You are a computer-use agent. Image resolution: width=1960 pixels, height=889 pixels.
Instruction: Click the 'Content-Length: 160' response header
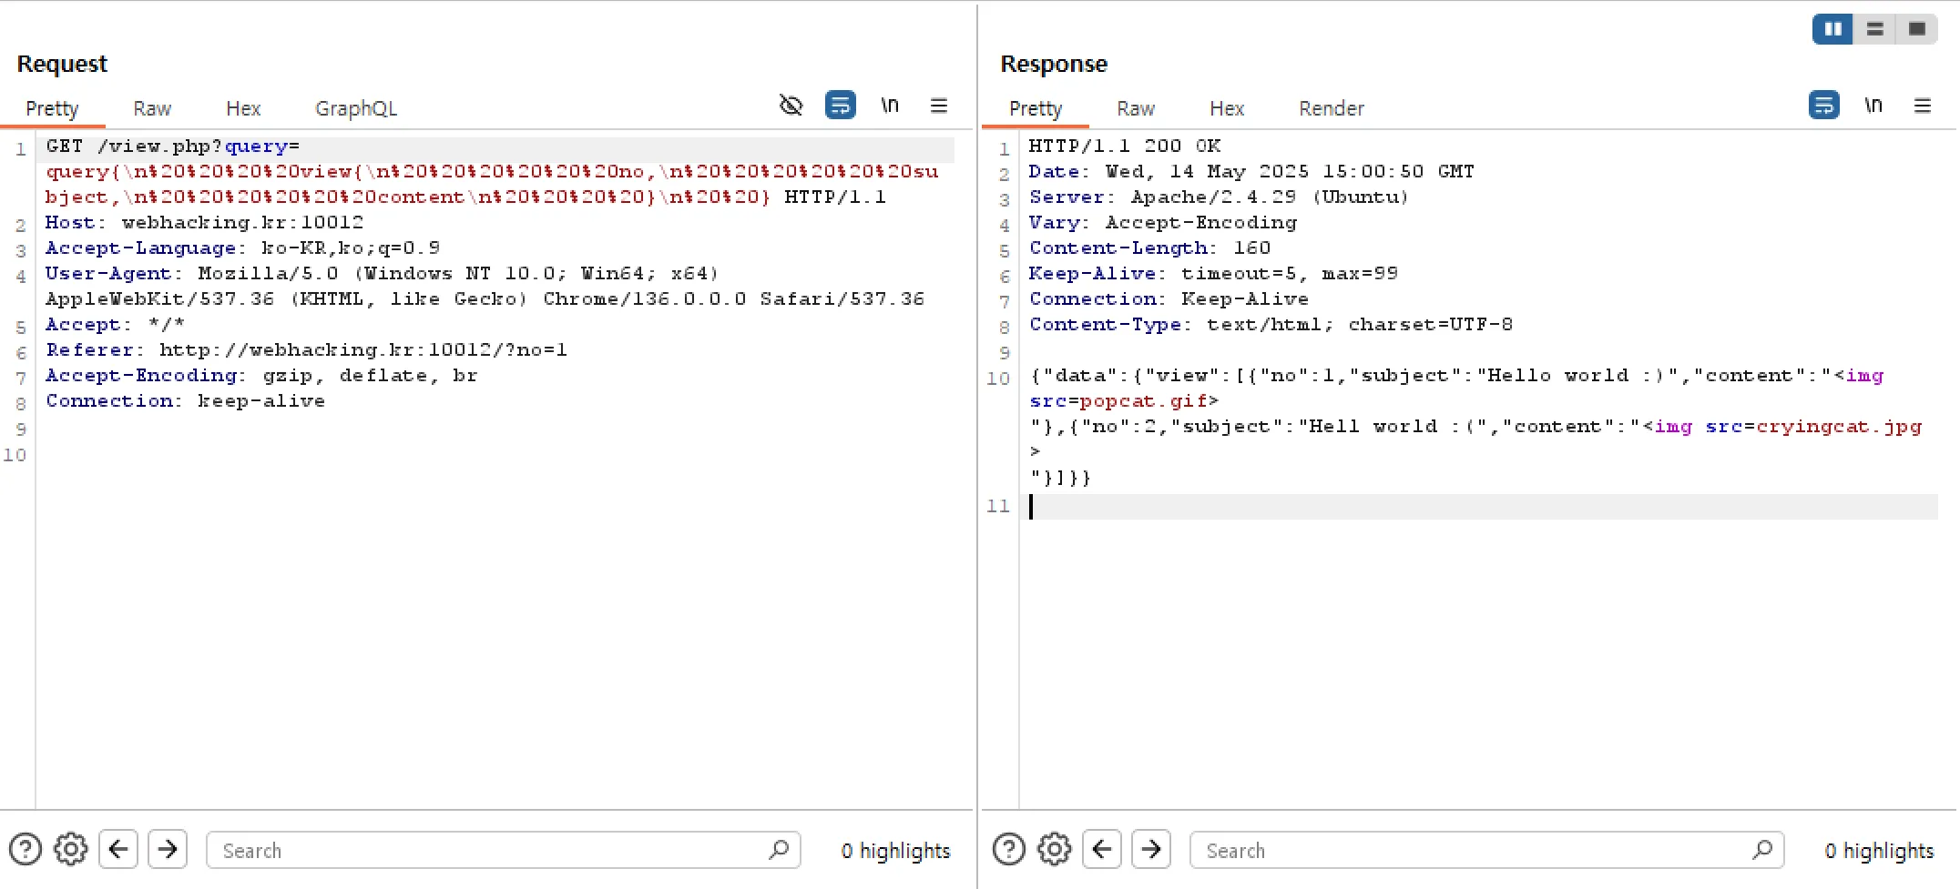point(1149,248)
